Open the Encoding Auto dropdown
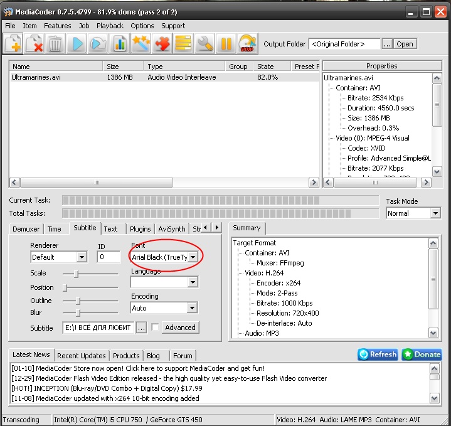 tap(164, 308)
